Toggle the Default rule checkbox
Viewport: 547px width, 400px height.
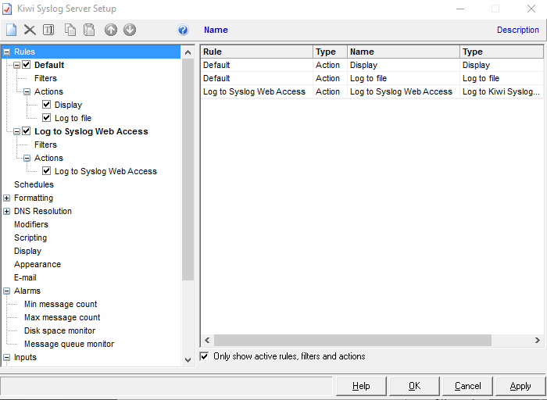tap(26, 65)
